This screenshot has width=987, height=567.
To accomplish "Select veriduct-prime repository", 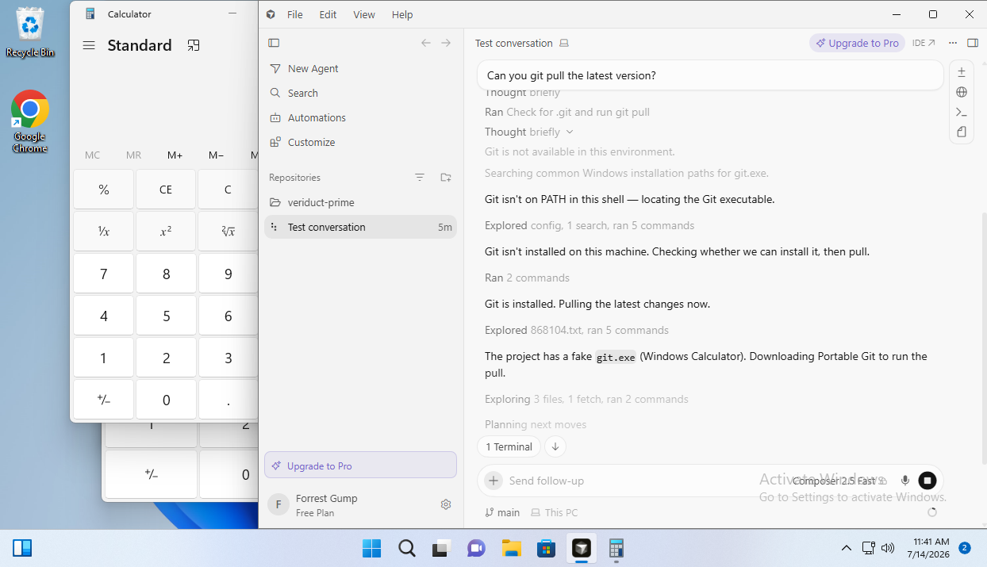I will click(x=360, y=202).
